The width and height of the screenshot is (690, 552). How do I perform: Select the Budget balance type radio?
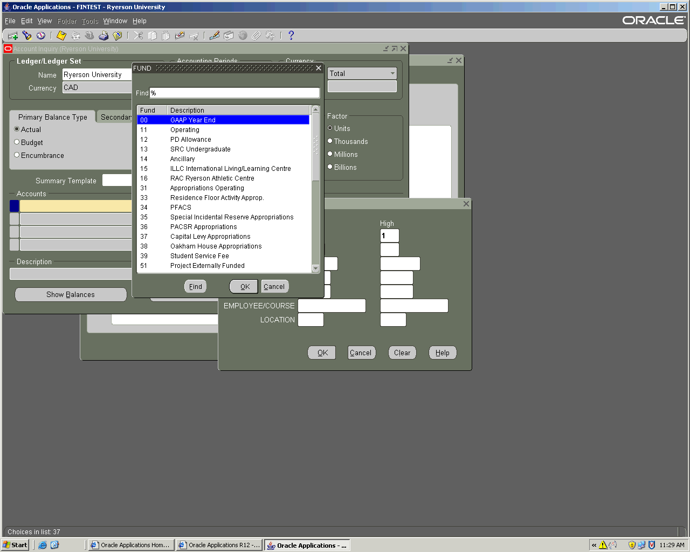17,142
